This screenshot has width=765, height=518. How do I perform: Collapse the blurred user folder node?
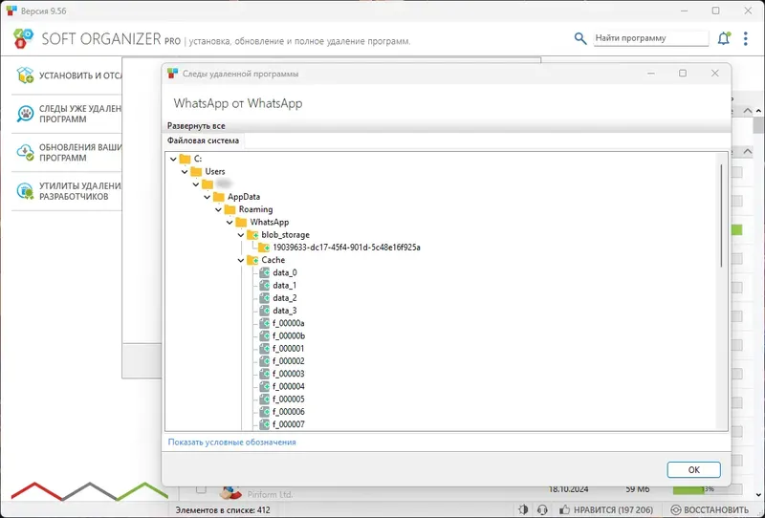(196, 184)
